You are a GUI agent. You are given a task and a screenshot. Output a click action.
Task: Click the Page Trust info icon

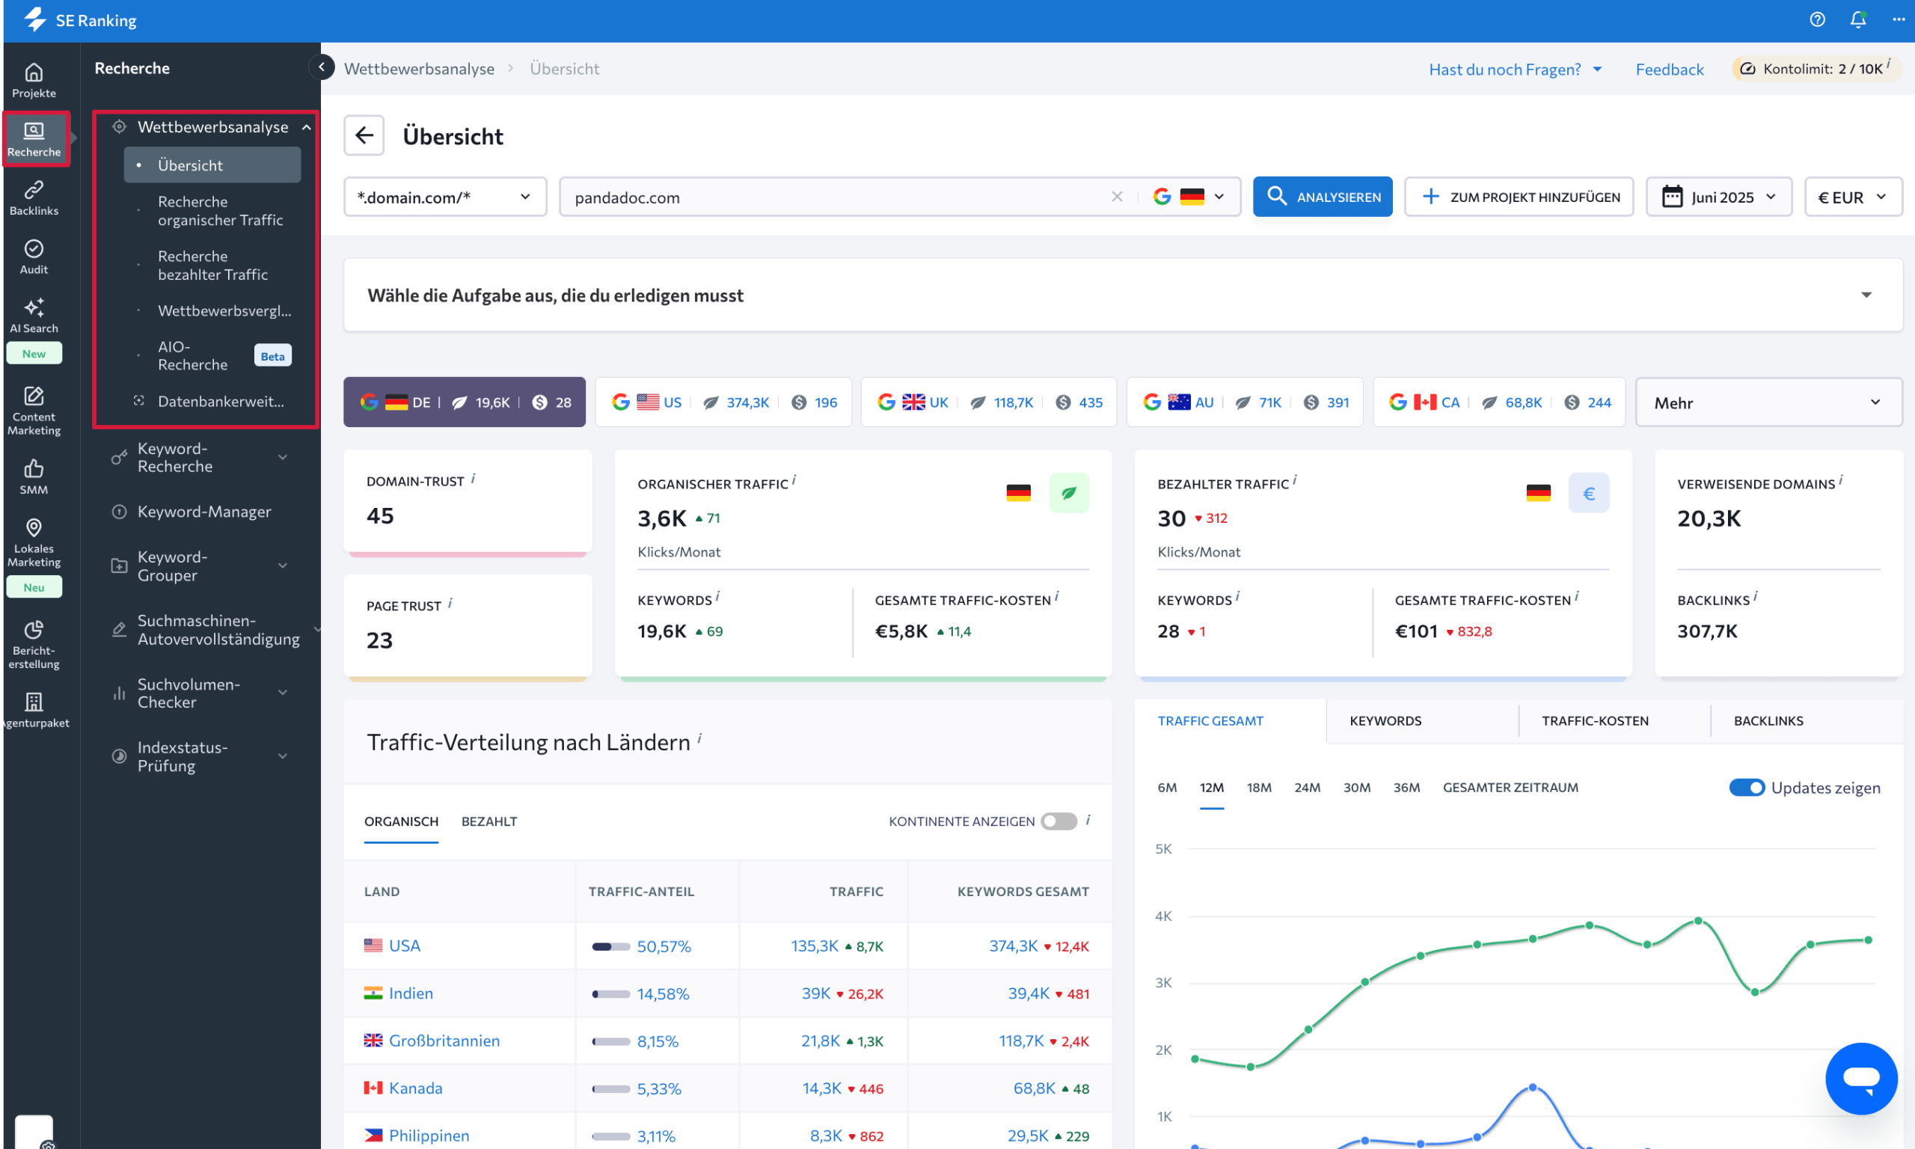(x=450, y=603)
